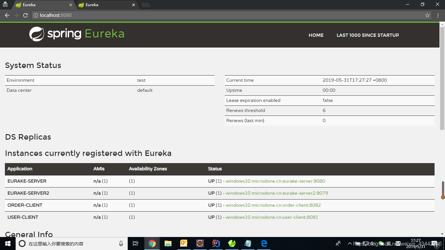The height and width of the screenshot is (250, 445).
Task: Open the eurake-server:8080 instance link
Action: [275, 181]
